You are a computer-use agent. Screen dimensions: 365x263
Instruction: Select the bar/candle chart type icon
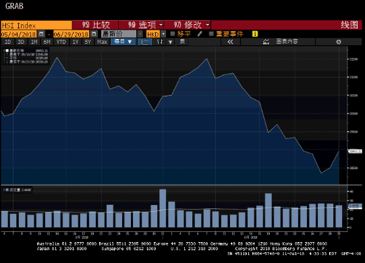point(160,42)
